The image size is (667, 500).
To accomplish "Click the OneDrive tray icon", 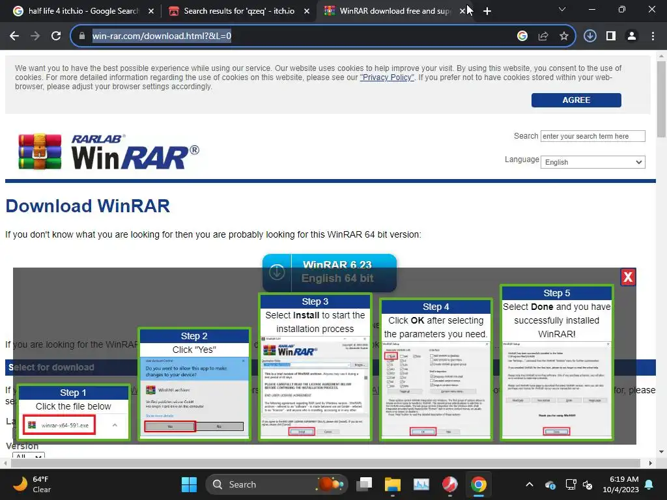I will click(x=550, y=484).
